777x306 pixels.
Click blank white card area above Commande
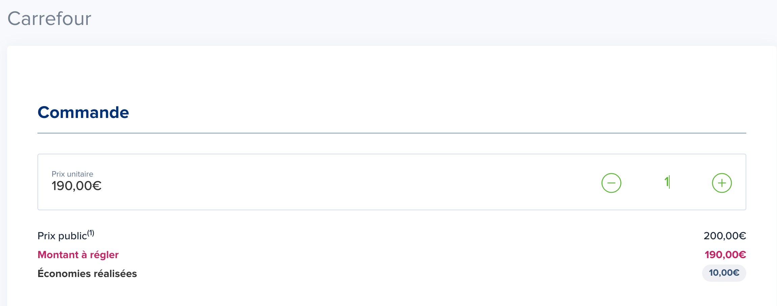click(392, 74)
